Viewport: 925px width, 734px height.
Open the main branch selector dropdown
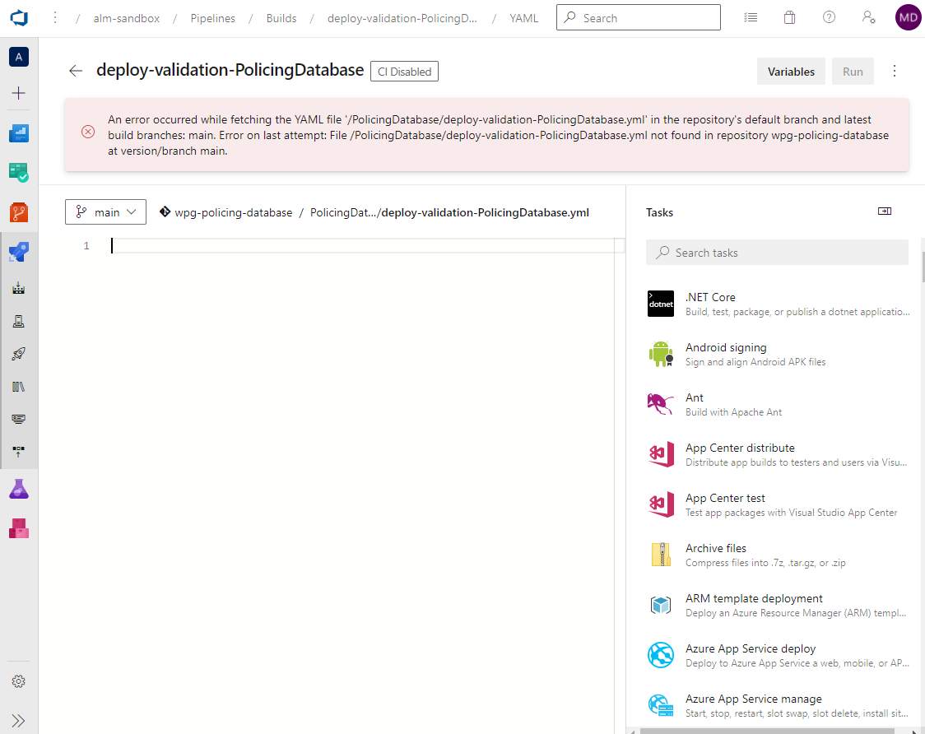pyautogui.click(x=105, y=211)
